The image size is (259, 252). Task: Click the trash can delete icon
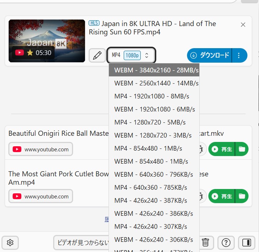click(x=206, y=243)
